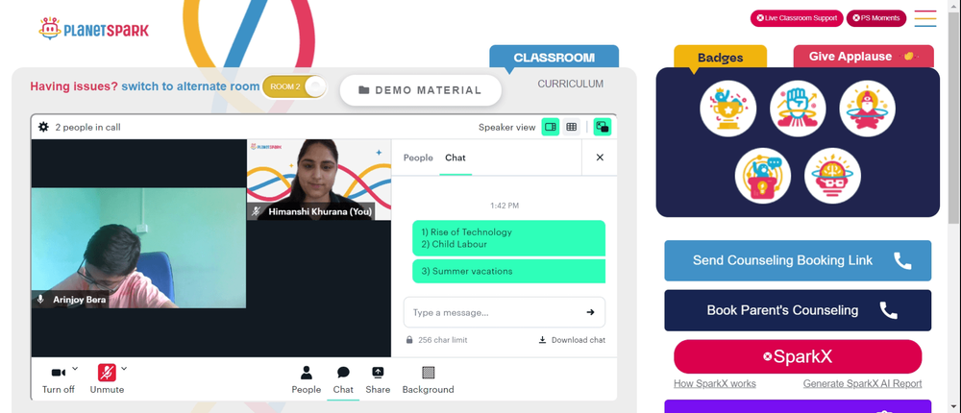This screenshot has width=961, height=413.
Task: Open the Badges tab
Action: click(x=720, y=58)
